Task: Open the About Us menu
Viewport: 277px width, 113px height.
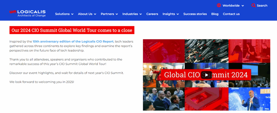Action: [x=85, y=14]
